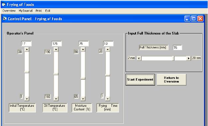Click up arrow of Oil Temperature scrollbar

click(56, 49)
